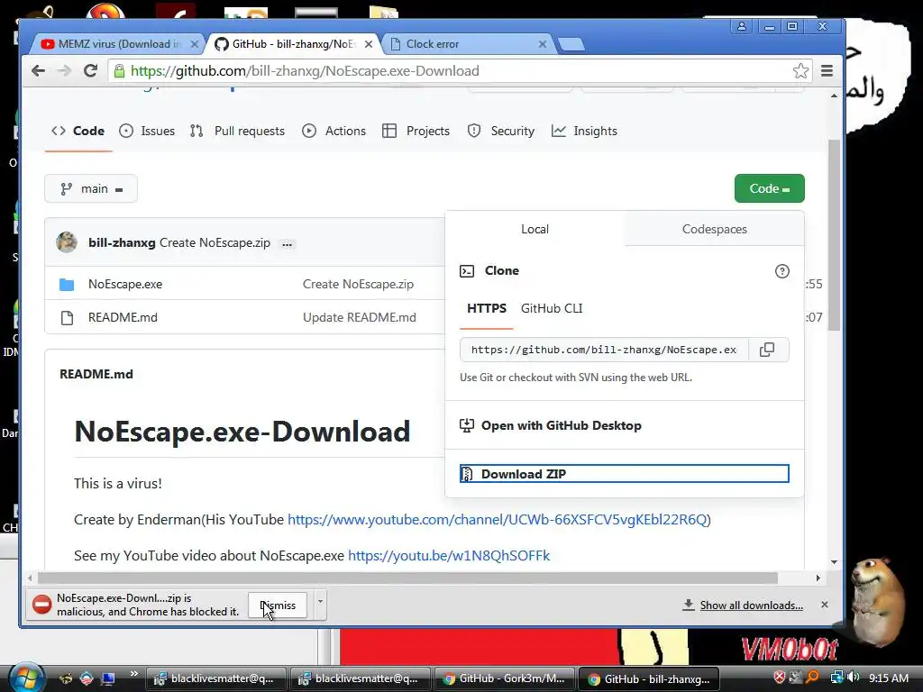Open Clone help question mark icon

(781, 271)
